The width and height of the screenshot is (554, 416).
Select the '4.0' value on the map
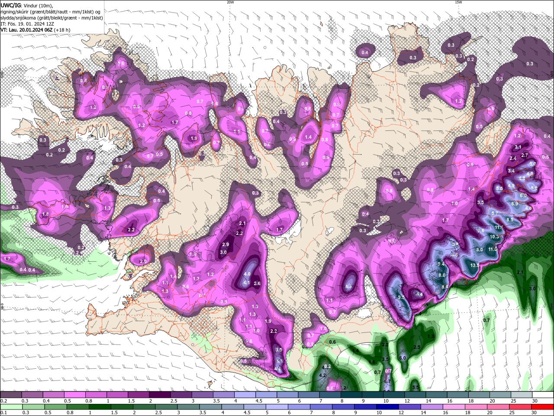(247, 274)
